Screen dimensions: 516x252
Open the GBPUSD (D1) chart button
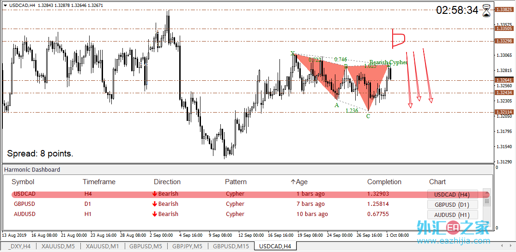click(453, 204)
